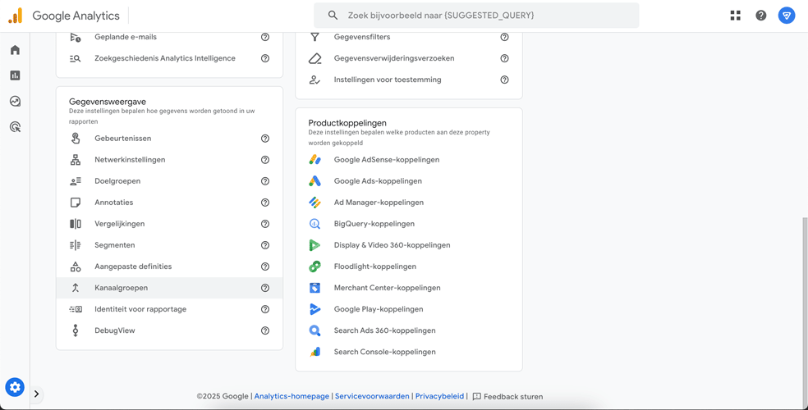Screen dimensions: 808x410
Task: Show help for Annotaties
Action: point(265,203)
